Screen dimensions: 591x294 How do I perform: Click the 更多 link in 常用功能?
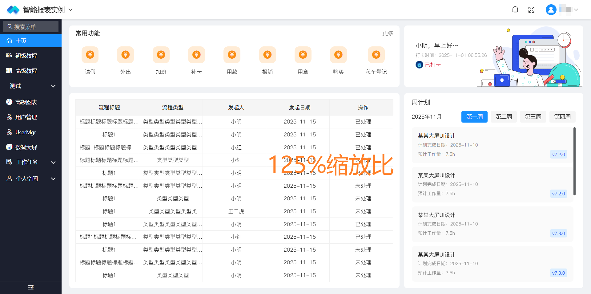388,33
